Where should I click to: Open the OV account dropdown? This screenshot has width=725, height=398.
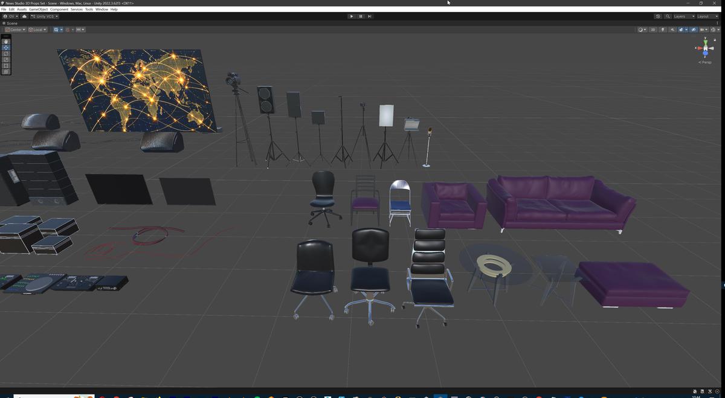10,16
